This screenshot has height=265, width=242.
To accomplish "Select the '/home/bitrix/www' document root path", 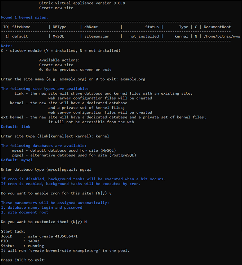I will tap(222, 36).
